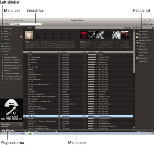The width and height of the screenshot is (154, 145).
Task: Click the share icon beside Poker Face
Action: pos(21,125)
